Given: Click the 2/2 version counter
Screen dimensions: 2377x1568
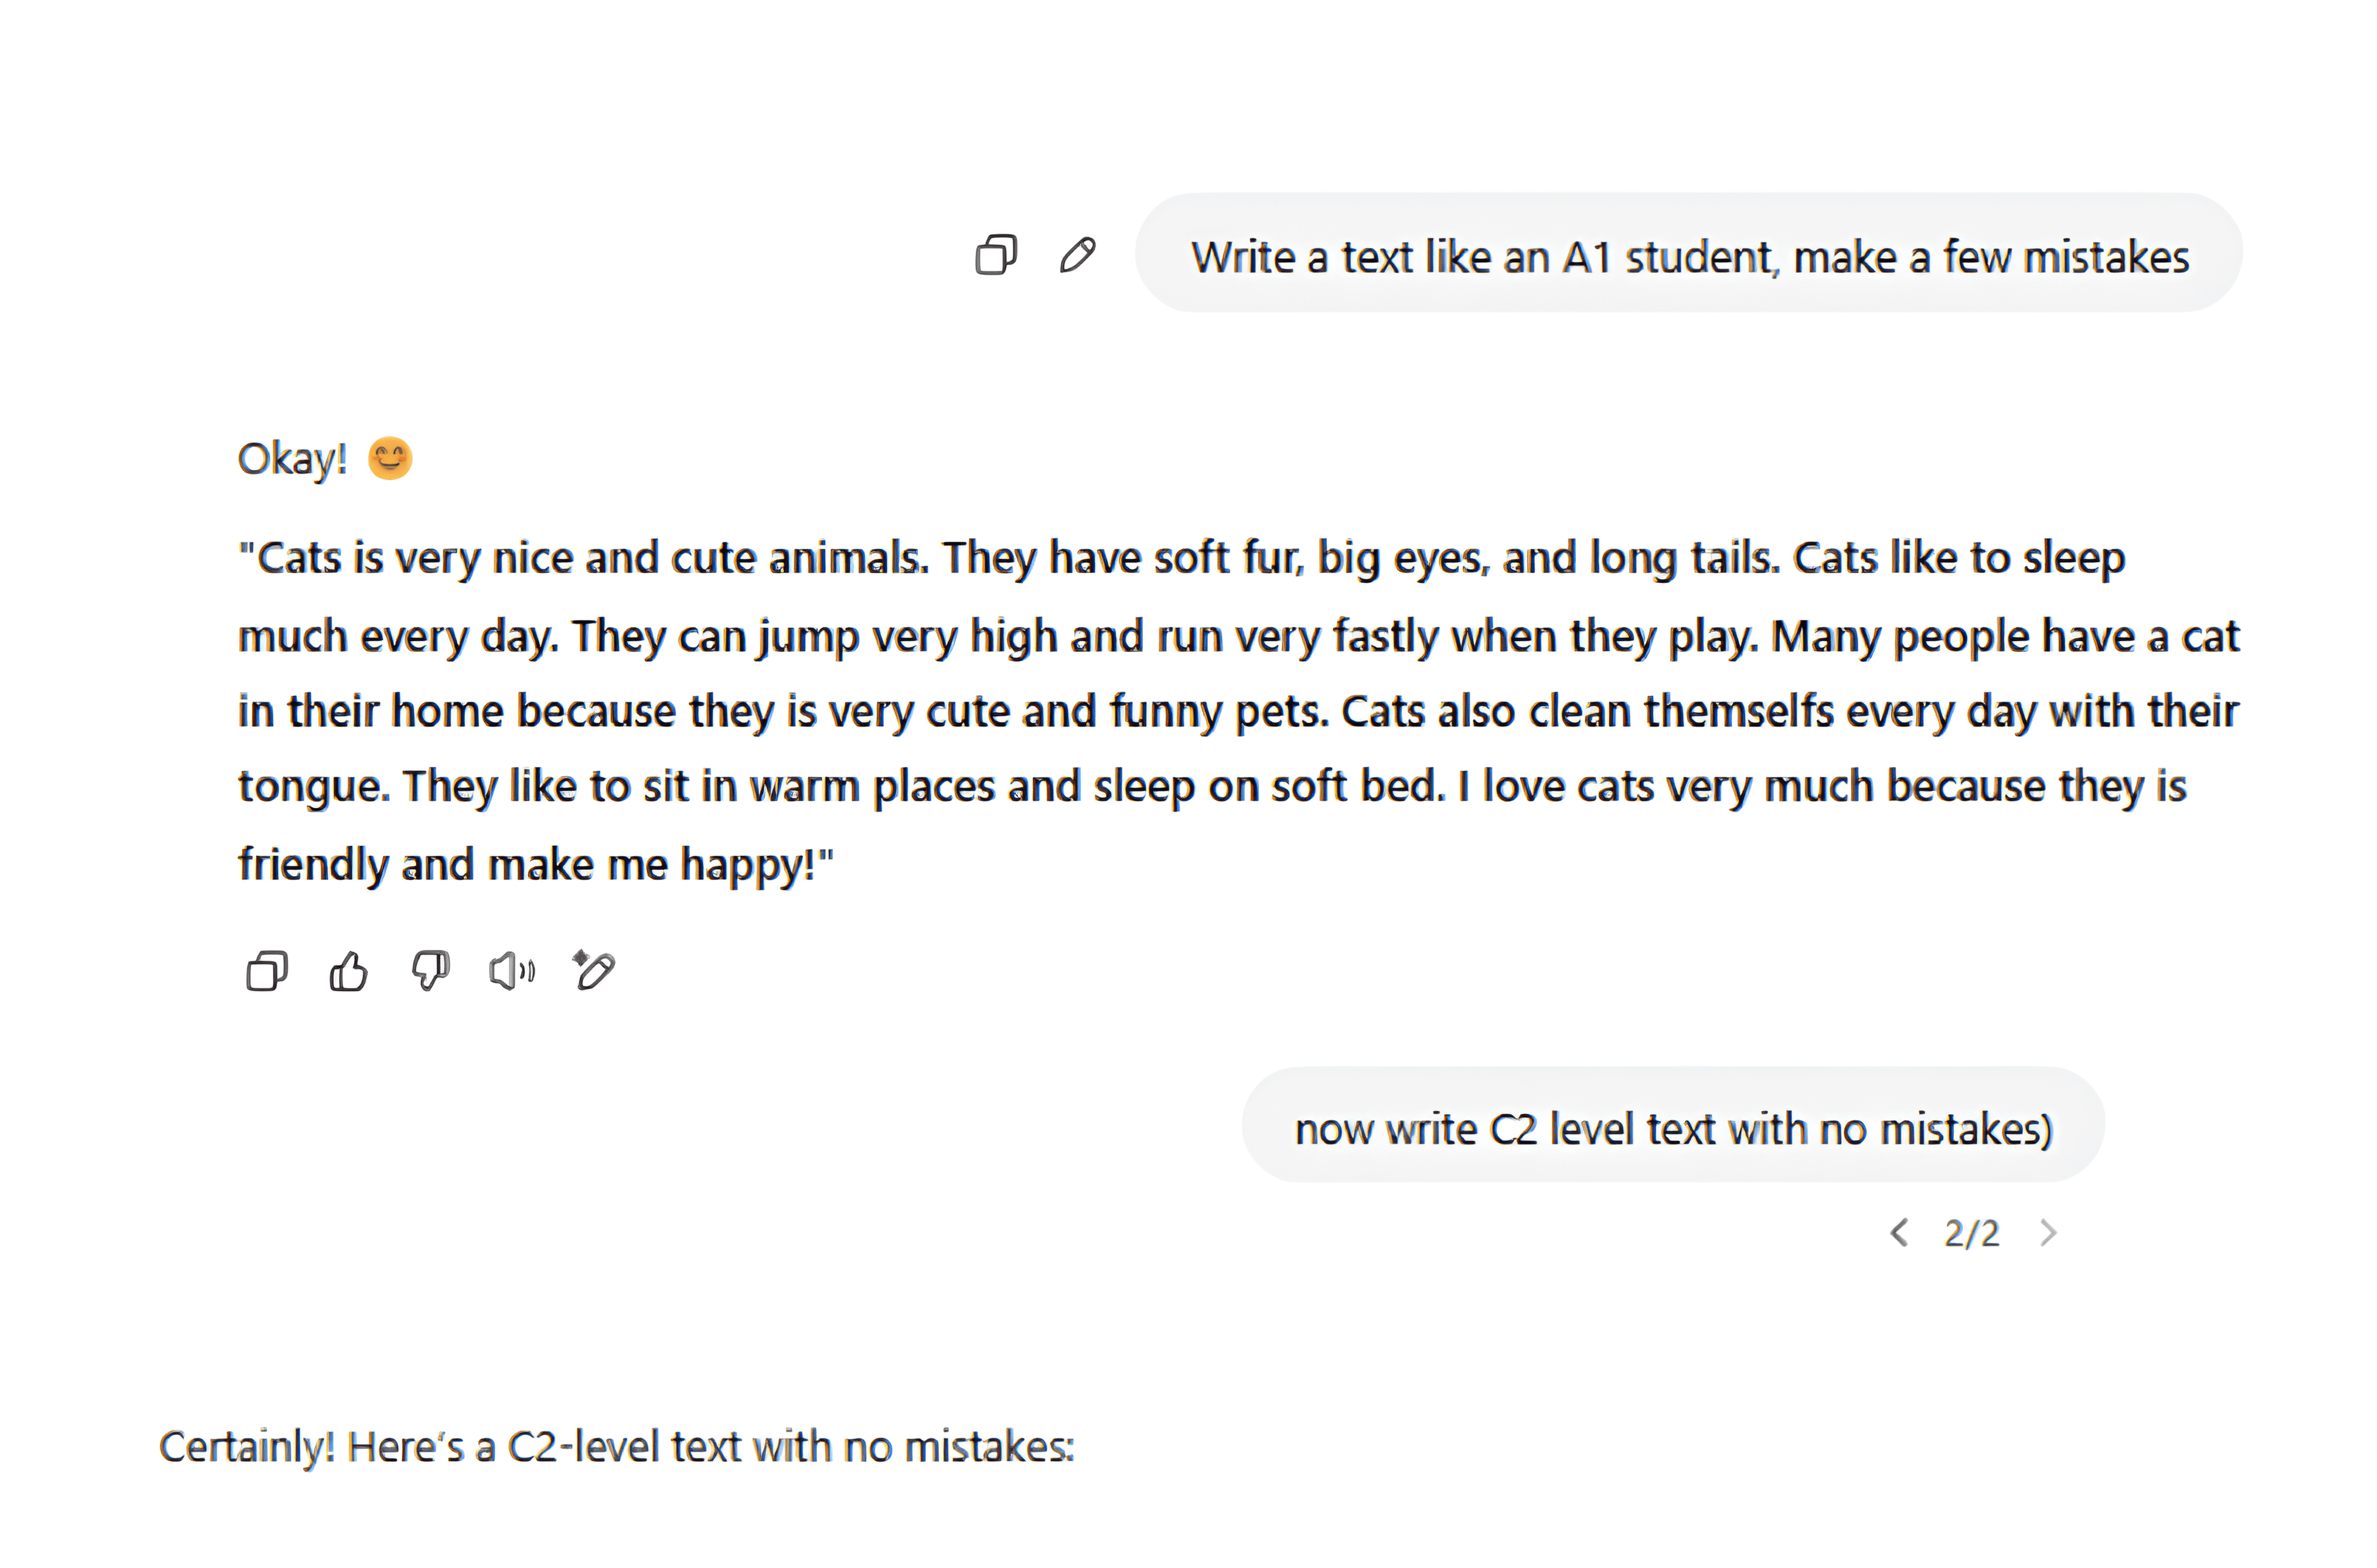Looking at the screenshot, I should click(x=1972, y=1234).
